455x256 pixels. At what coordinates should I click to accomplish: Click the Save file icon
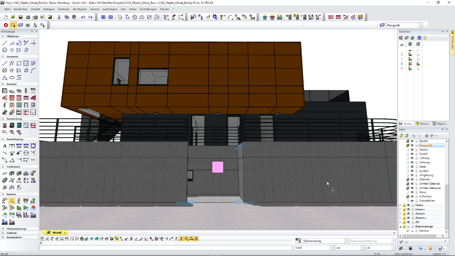point(21,17)
